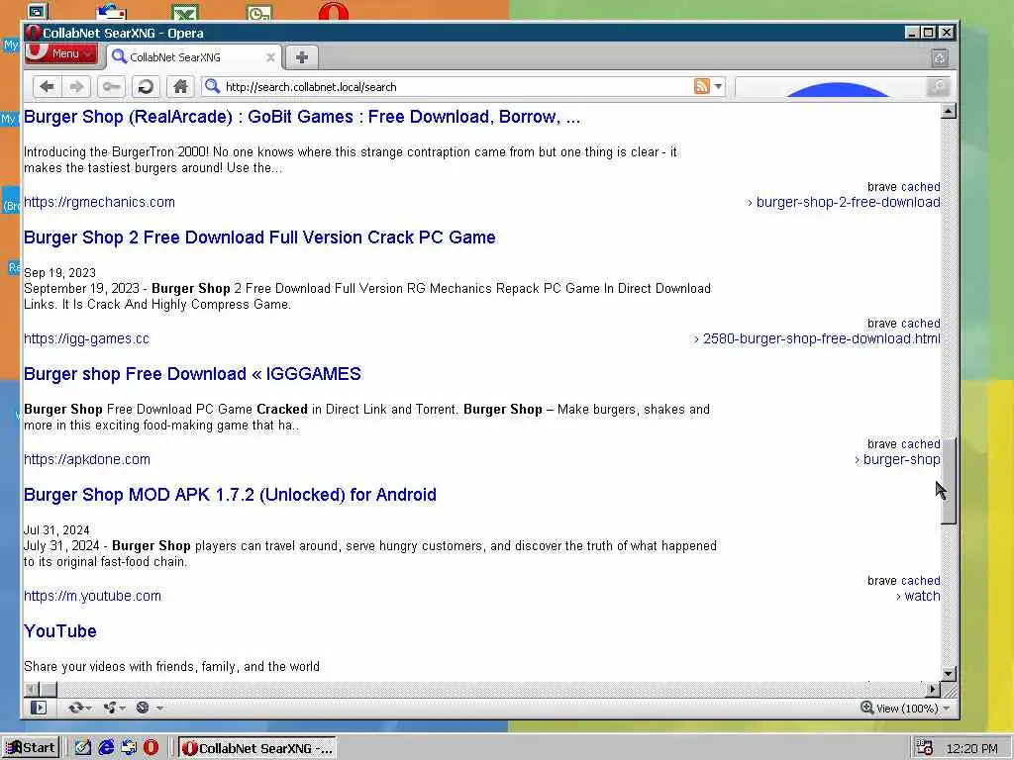Click cached link above 2580-burger-shop-free-download.html
The image size is (1014, 760).
921,324
